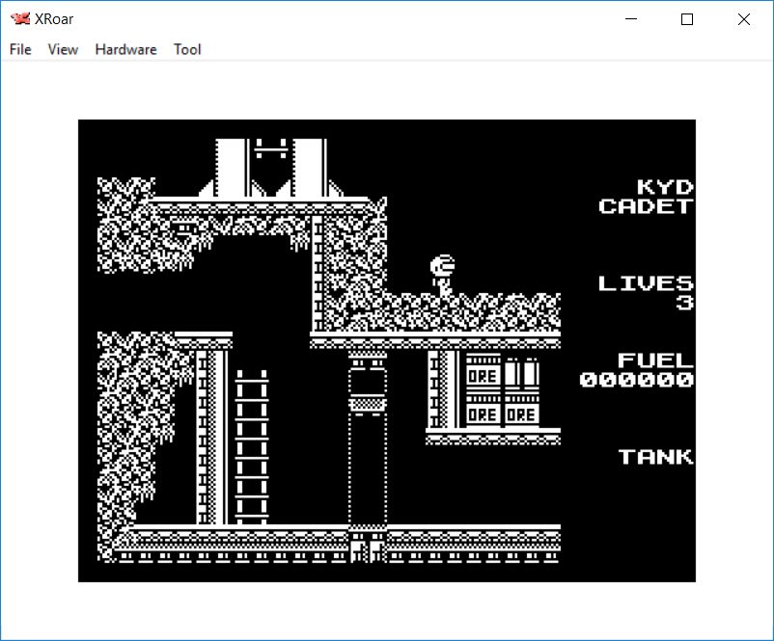
Task: Click the FUEL 000000 score readout
Action: 637,370
